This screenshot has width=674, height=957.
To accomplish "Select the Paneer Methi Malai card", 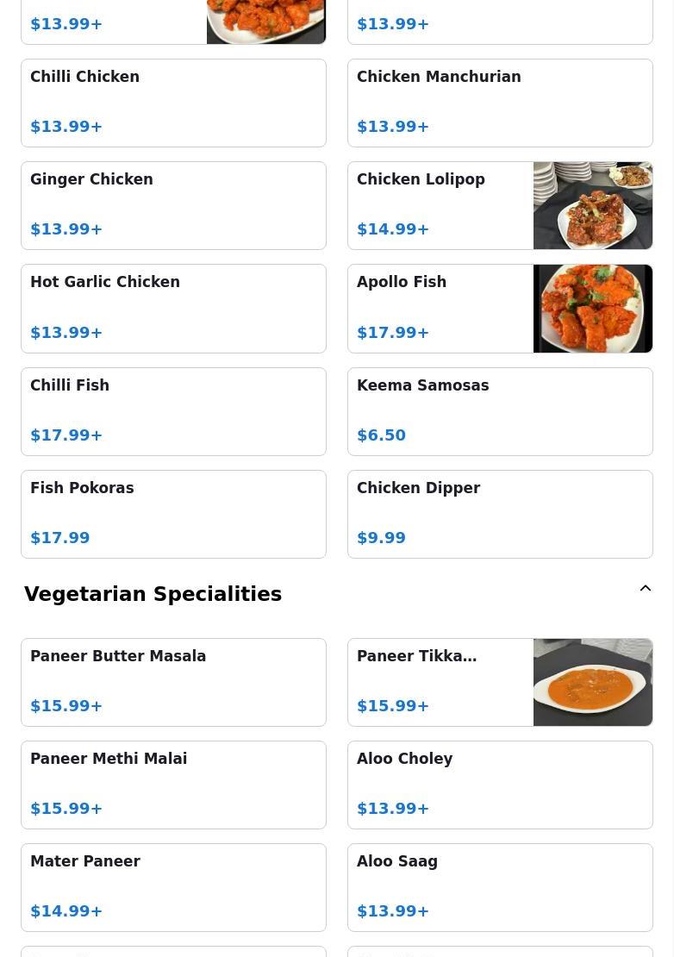I will click(174, 785).
